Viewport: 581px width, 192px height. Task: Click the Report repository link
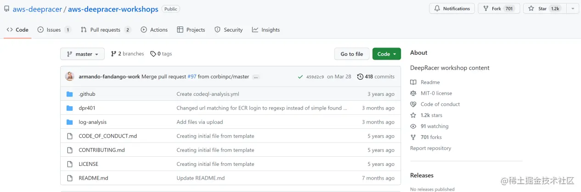pos(430,148)
